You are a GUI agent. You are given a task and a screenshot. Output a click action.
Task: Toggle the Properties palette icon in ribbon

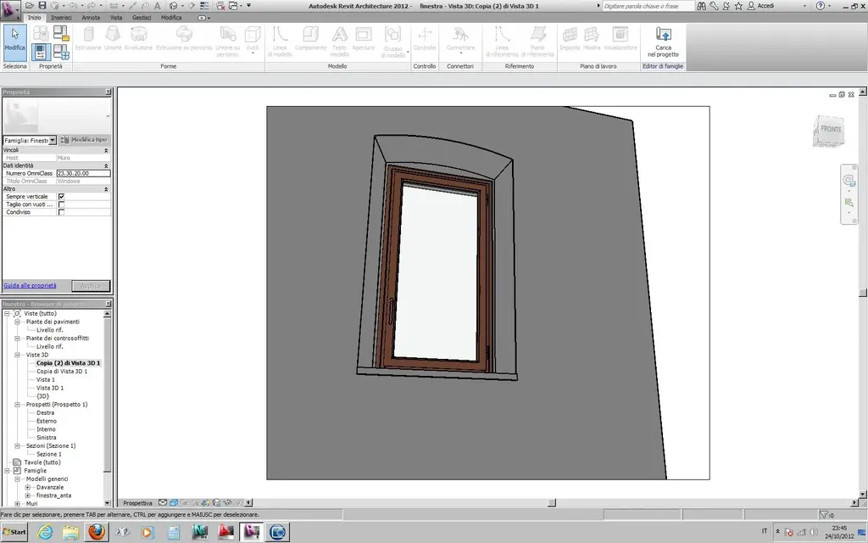[41, 52]
